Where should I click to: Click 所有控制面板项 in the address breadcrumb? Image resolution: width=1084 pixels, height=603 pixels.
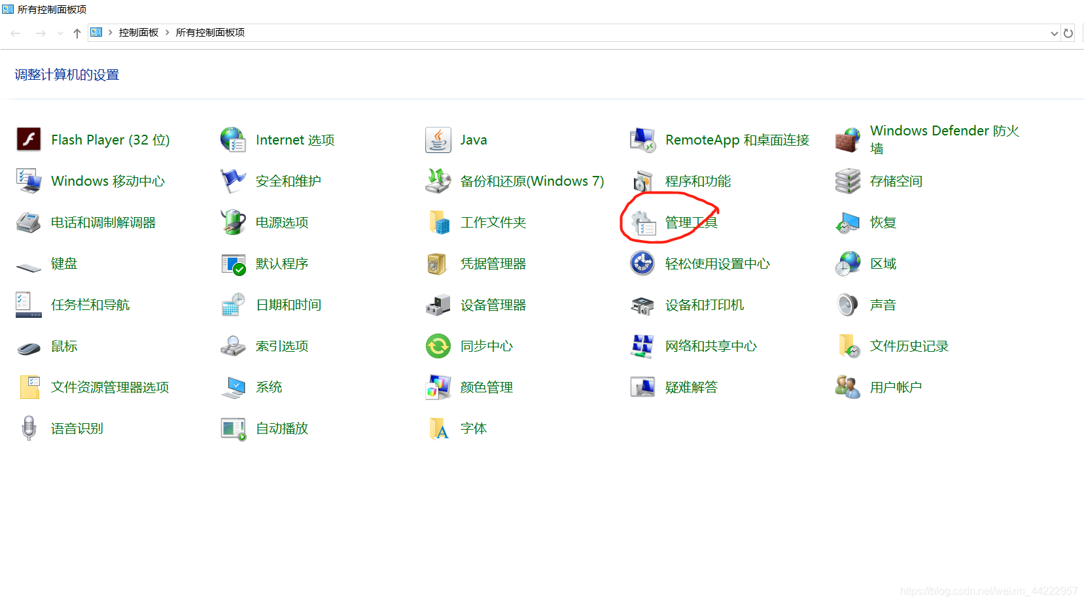[210, 33]
